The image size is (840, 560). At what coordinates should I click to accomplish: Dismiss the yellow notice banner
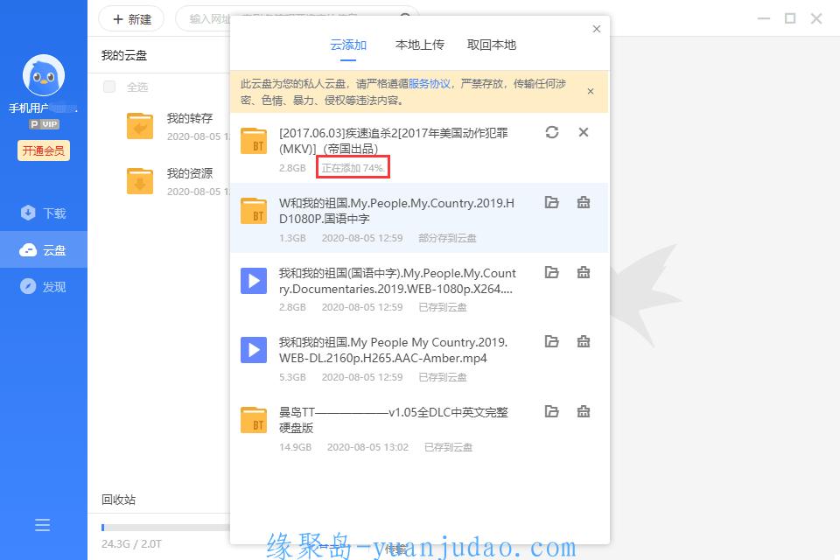click(591, 91)
